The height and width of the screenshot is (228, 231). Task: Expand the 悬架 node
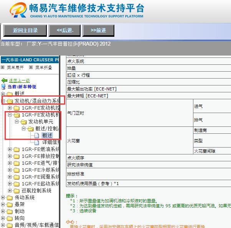pos(3,205)
